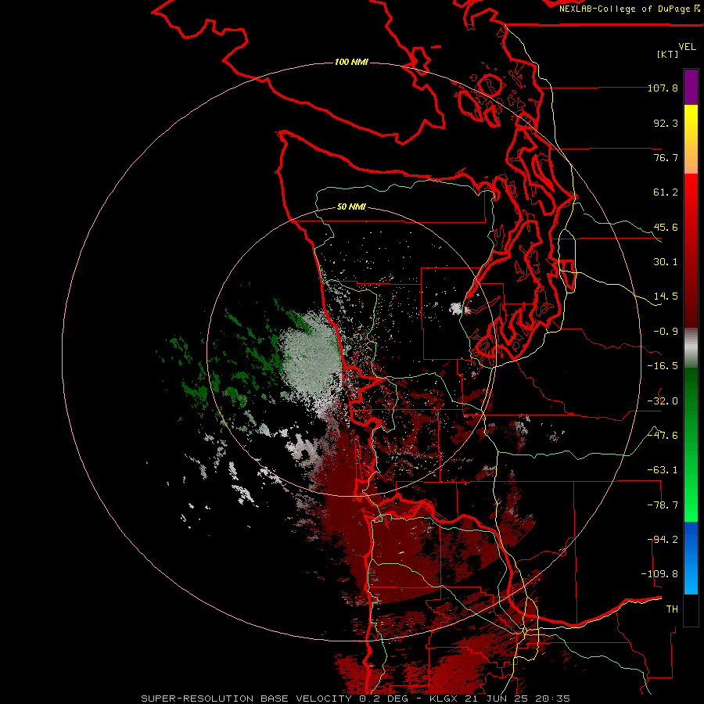Click the VEL legend label
This screenshot has width=704, height=704.
click(x=687, y=47)
